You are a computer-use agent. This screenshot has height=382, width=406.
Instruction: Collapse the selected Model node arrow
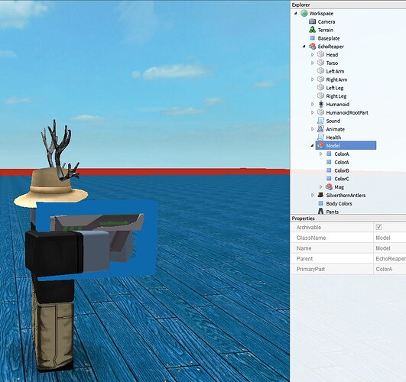(312, 146)
